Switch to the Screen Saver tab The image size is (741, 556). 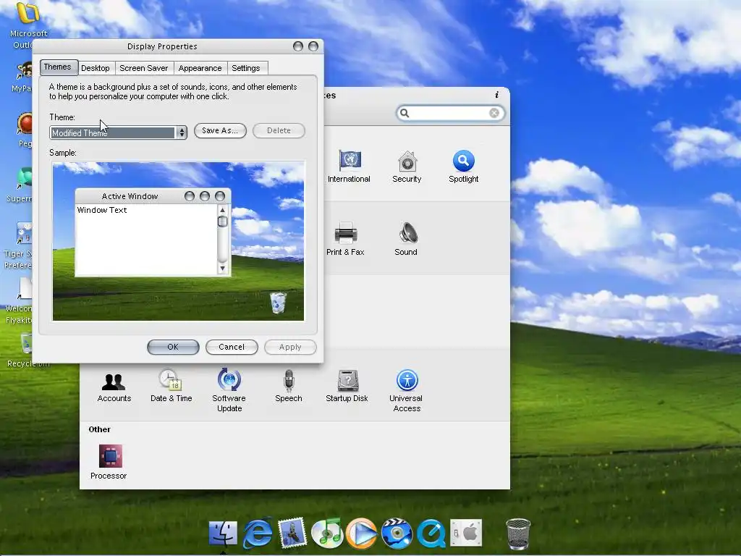pyautogui.click(x=144, y=68)
